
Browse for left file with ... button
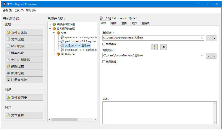[x=209, y=38]
